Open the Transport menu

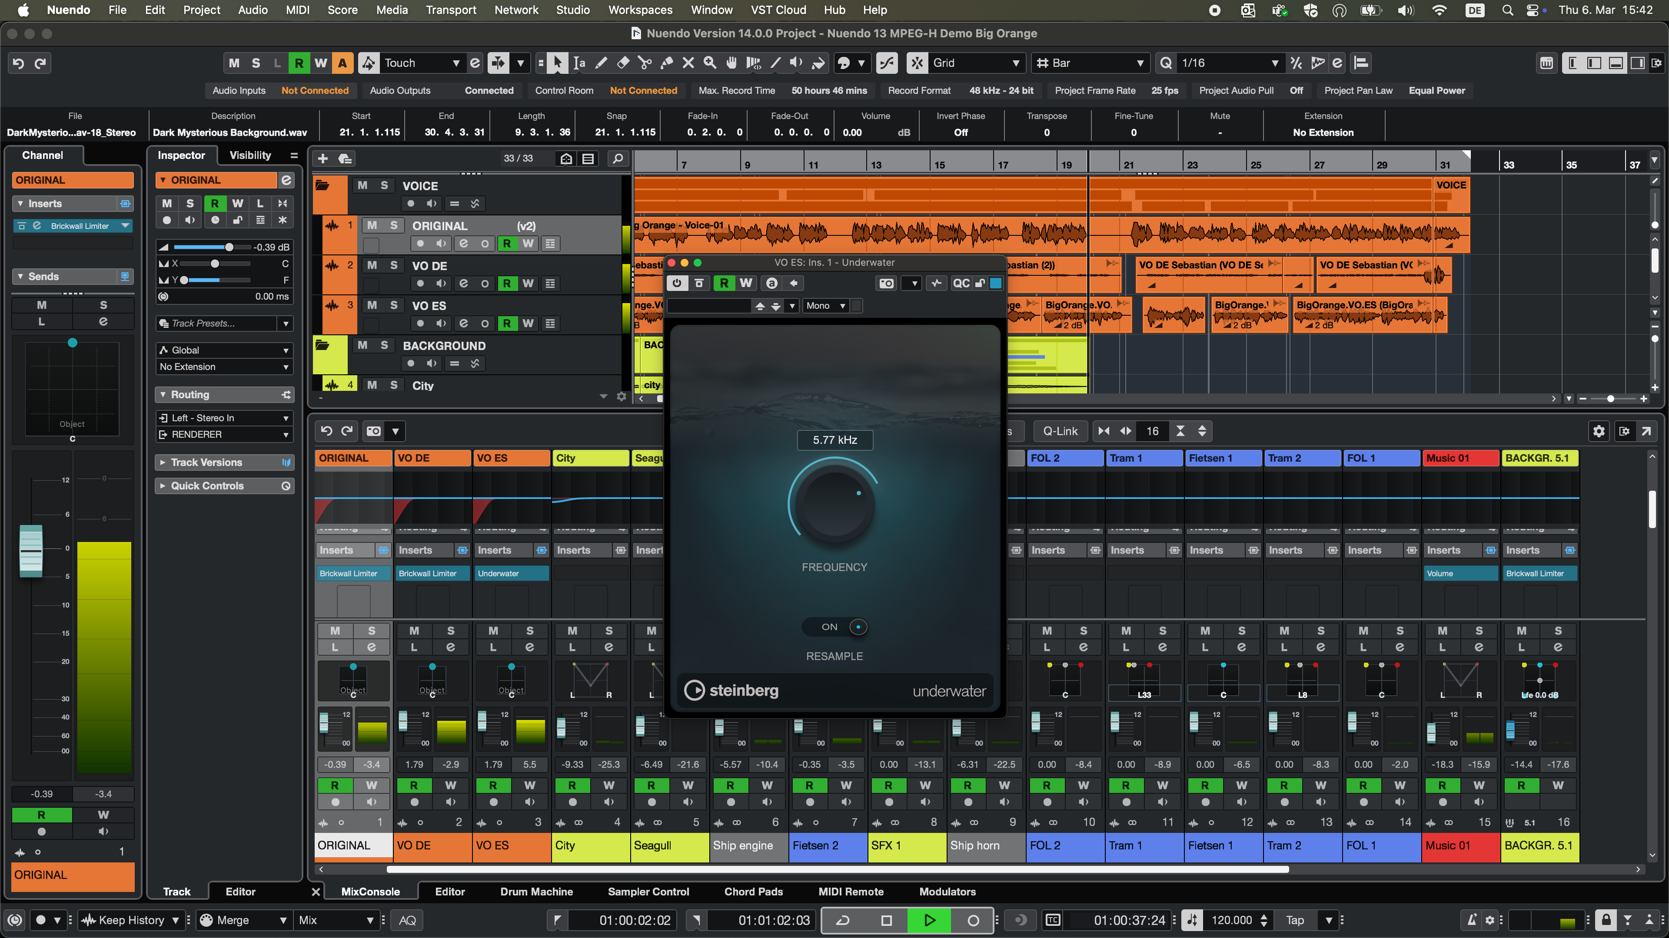450,10
